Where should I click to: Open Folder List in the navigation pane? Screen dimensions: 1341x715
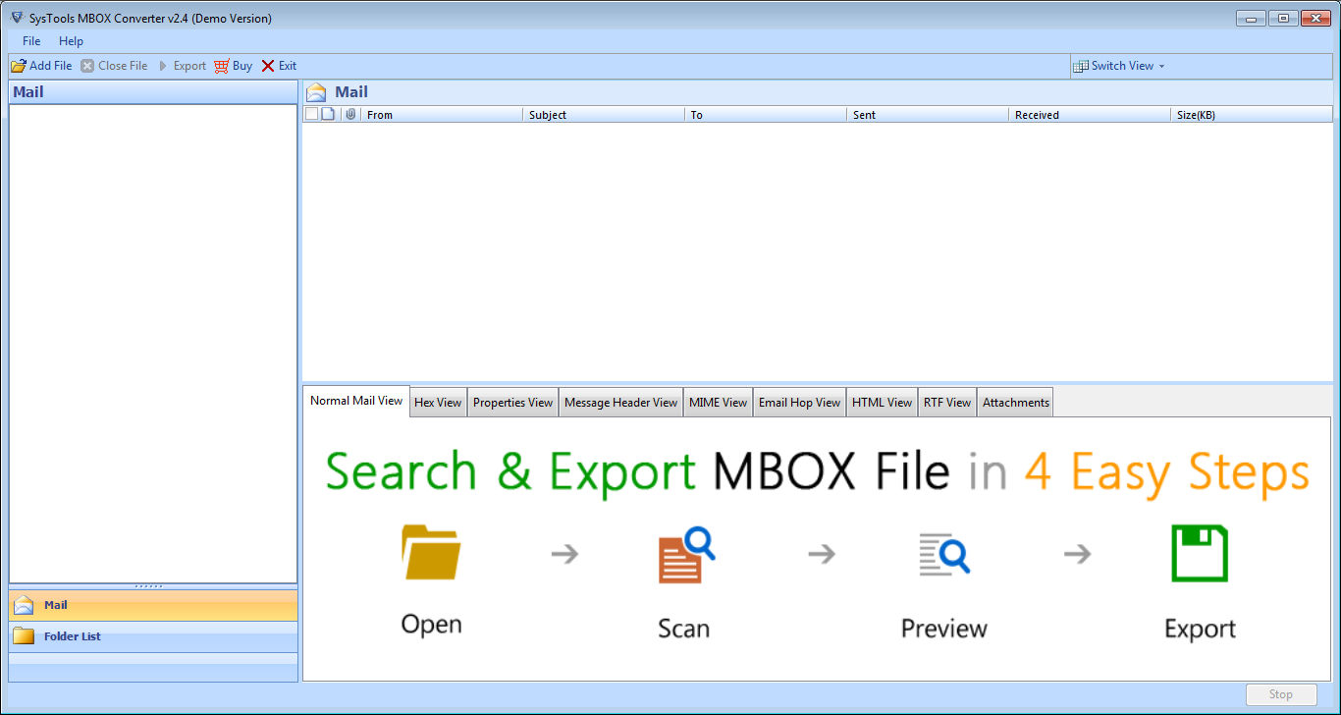pos(72,636)
